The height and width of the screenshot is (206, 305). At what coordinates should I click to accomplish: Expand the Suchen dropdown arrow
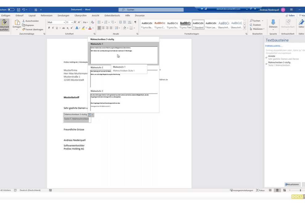click(x=262, y=21)
